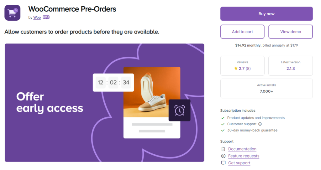Viewport: 321px width, 170px height.
Task: Click the WooCommerce Pre-Orders cart logo icon
Action: 13,13
